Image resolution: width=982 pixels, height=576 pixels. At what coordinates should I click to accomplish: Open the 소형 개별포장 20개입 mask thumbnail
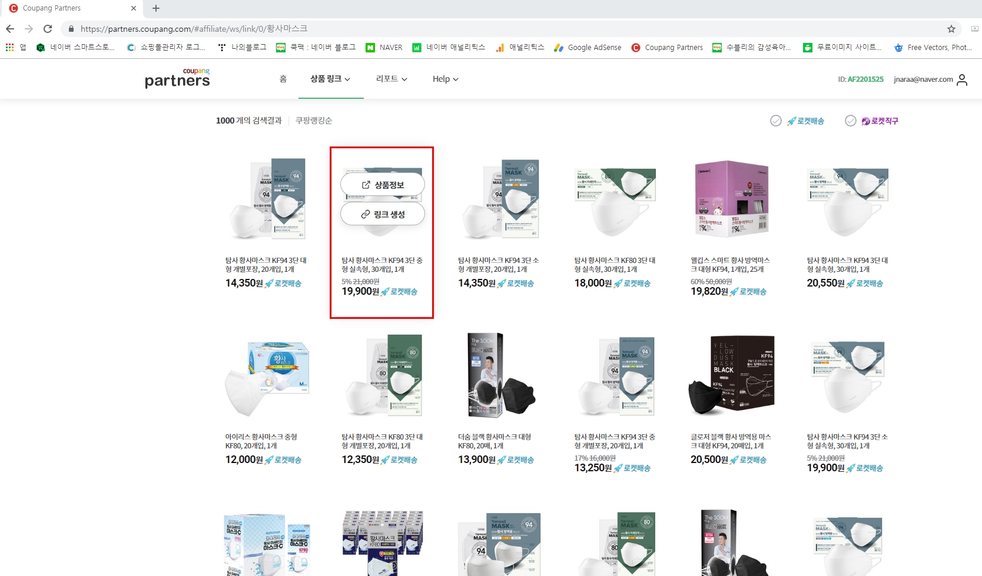click(x=499, y=199)
